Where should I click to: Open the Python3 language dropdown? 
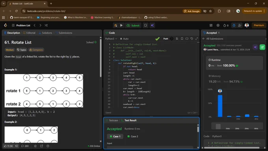(111, 39)
